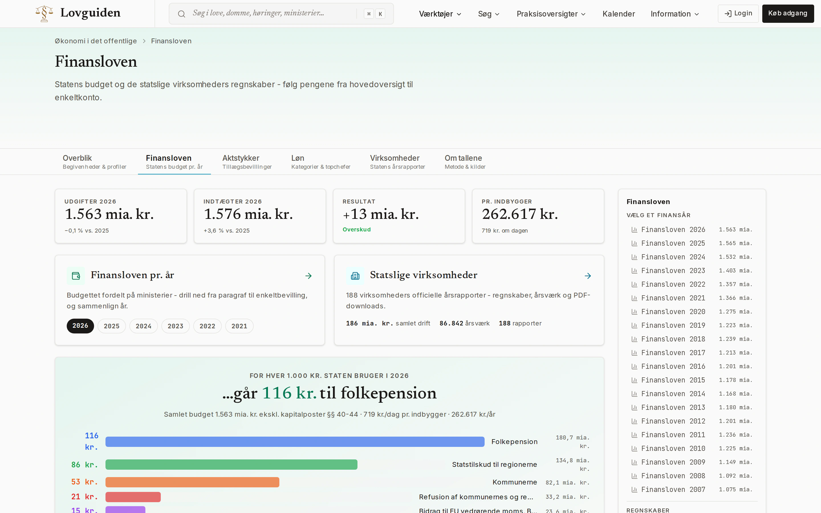Click the chart icon next to Finansloven 2024

(634, 257)
